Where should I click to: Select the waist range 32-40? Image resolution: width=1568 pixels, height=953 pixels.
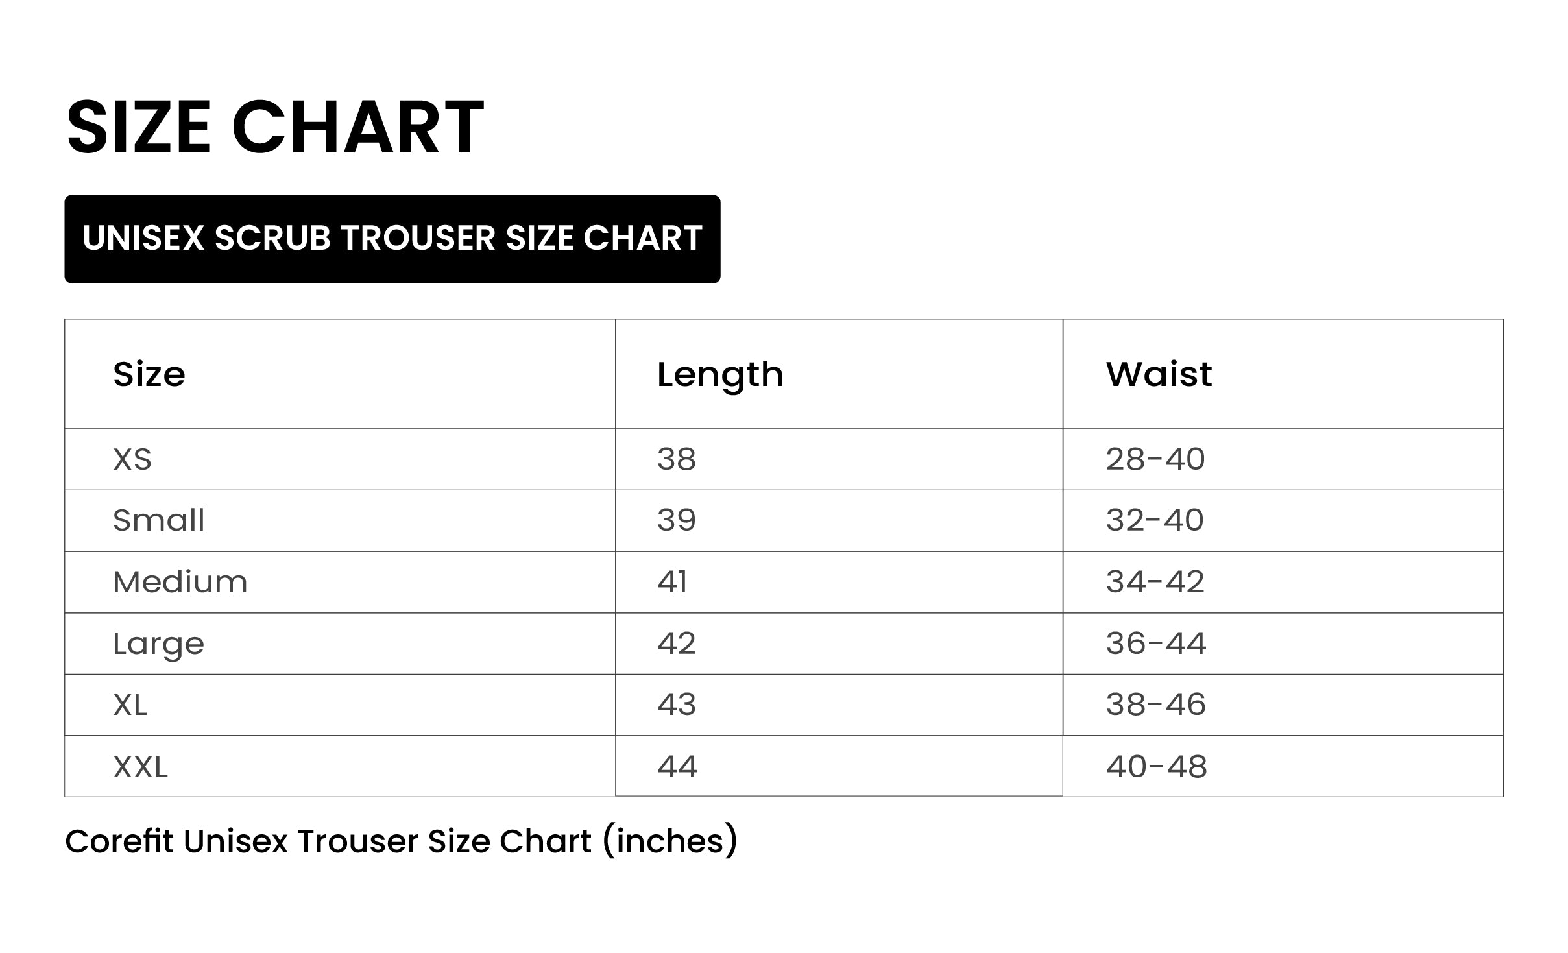click(1155, 520)
